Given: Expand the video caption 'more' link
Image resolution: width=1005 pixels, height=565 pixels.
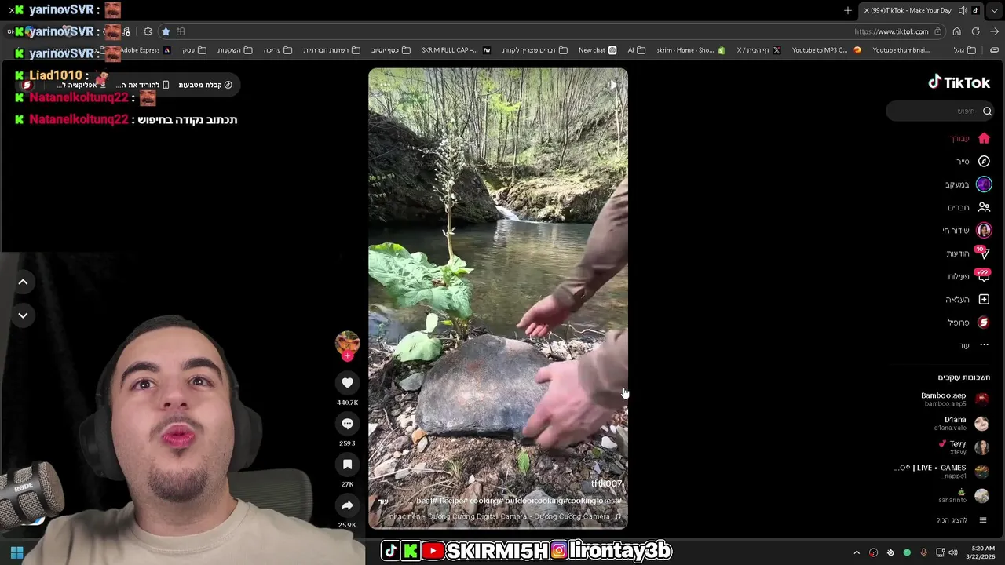Looking at the screenshot, I should pos(383,501).
